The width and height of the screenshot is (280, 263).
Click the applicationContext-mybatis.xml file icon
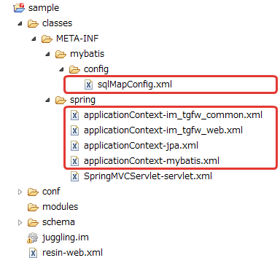pyautogui.click(x=74, y=161)
